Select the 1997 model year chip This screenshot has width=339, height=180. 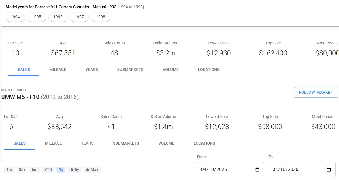[79, 17]
